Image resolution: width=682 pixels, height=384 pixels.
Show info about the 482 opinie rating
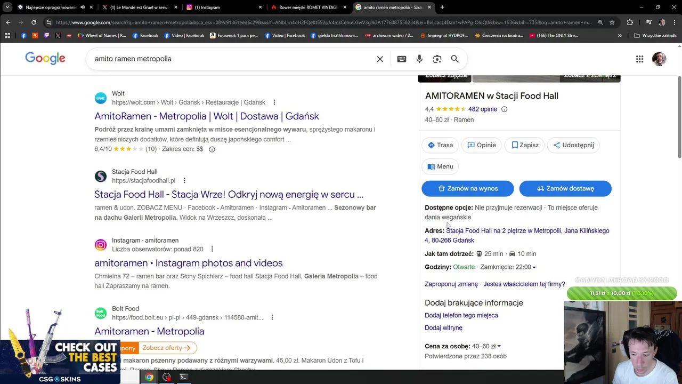point(504,109)
